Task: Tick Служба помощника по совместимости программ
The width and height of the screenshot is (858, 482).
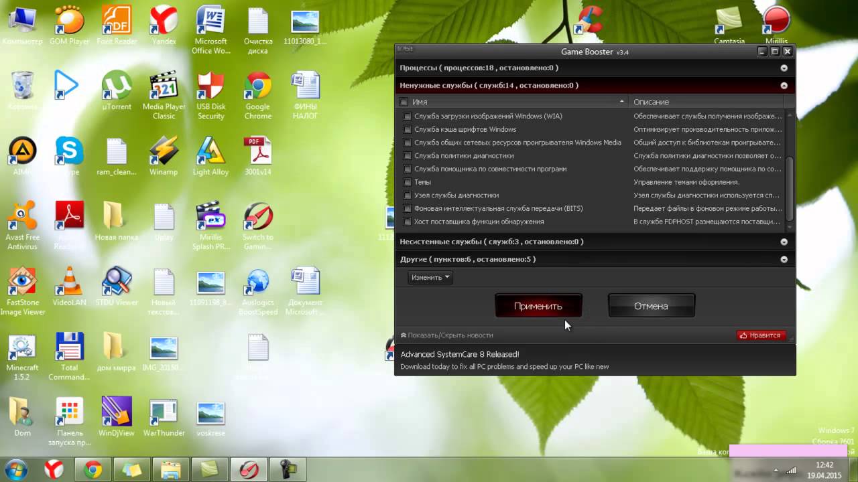Action: (407, 169)
